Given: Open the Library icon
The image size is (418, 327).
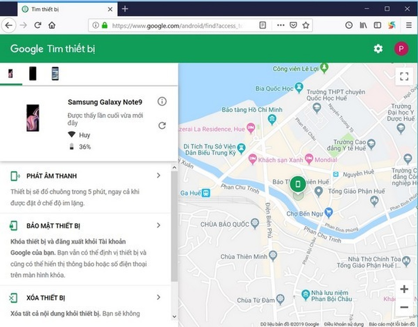Looking at the screenshot, I should click(363, 25).
